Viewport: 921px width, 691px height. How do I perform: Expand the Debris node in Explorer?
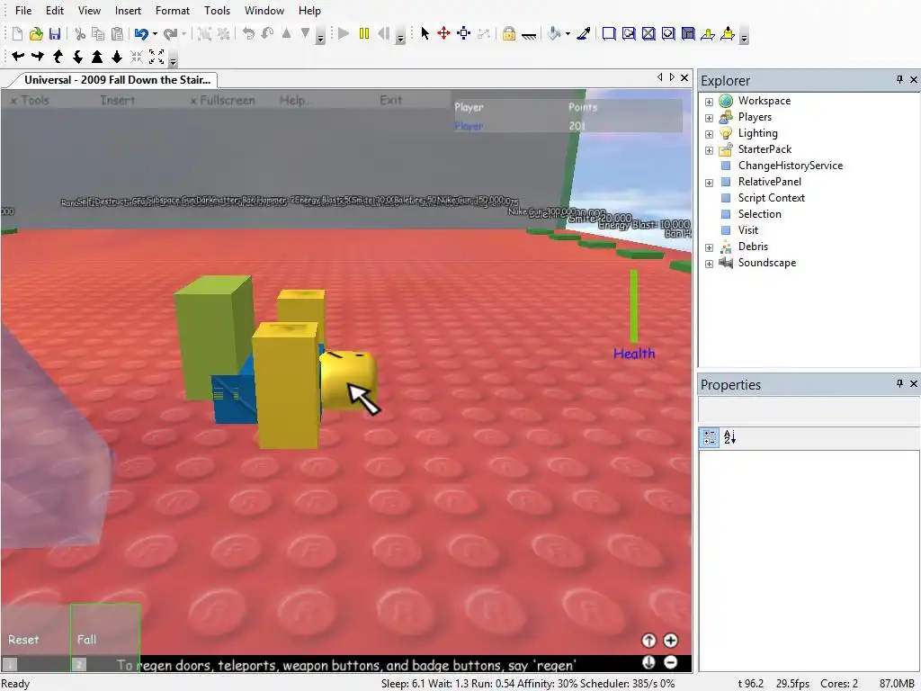(709, 247)
